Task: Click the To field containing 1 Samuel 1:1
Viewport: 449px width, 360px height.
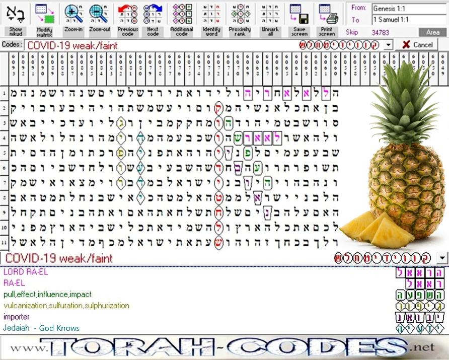Action: pos(409,20)
